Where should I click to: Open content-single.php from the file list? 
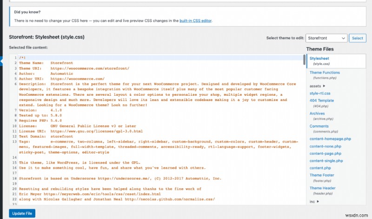tap(326, 160)
